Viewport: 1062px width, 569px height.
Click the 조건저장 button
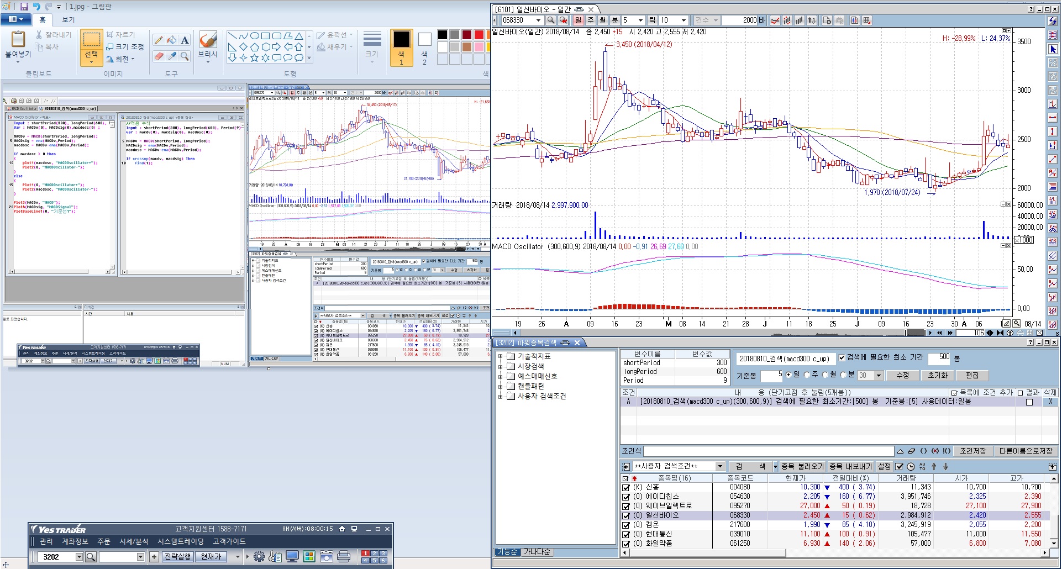click(x=972, y=451)
